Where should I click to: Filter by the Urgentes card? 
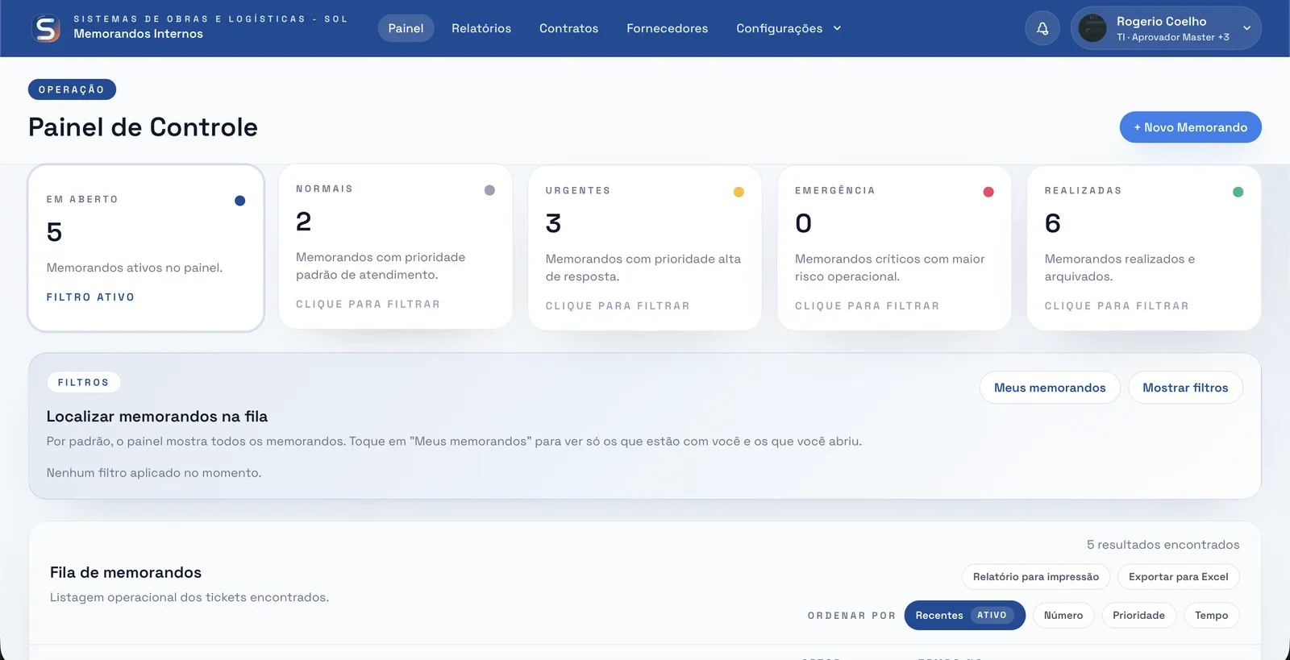[645, 248]
